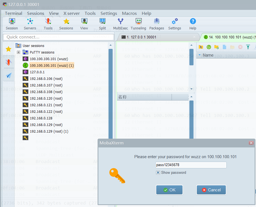Select the knife Tools sidebar tab
This screenshot has height=207, width=256.
[x=8, y=62]
